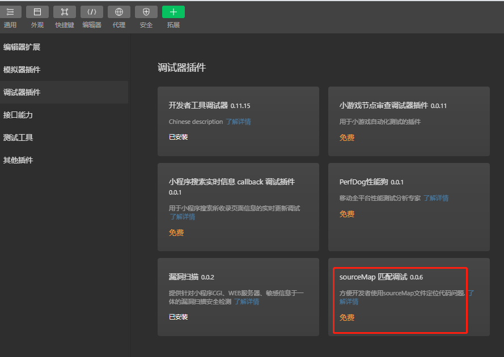This screenshot has height=357, width=504.
Task: Open 了解详情 link for sourceMap 匹配调试
Action: [349, 302]
